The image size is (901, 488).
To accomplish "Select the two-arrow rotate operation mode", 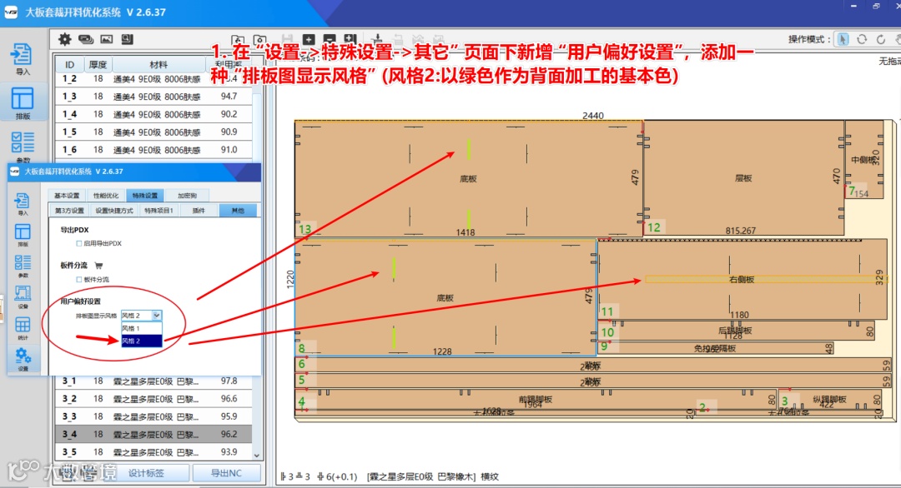I will tap(861, 39).
